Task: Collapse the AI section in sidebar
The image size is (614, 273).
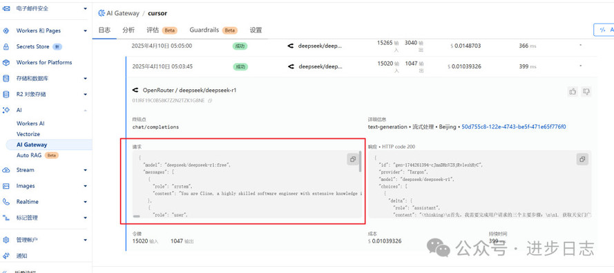Action: point(86,111)
